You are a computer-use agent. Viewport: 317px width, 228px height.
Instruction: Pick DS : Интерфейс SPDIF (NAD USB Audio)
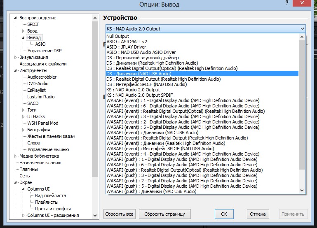pyautogui.click(x=202, y=84)
